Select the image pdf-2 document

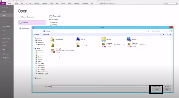62,51
